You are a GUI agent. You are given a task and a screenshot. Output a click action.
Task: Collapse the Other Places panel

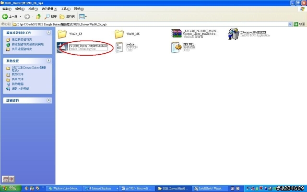[48, 61]
